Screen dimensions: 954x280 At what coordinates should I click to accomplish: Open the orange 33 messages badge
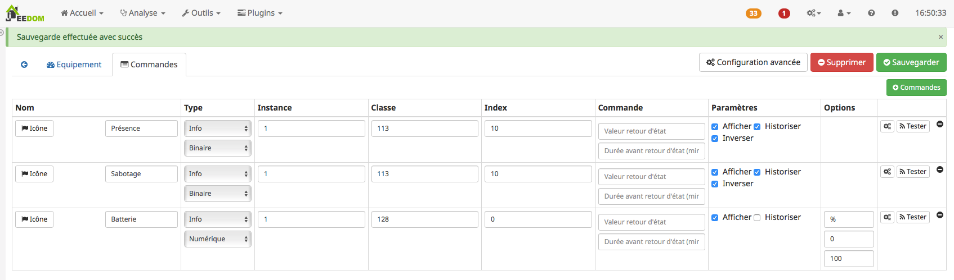(x=753, y=13)
